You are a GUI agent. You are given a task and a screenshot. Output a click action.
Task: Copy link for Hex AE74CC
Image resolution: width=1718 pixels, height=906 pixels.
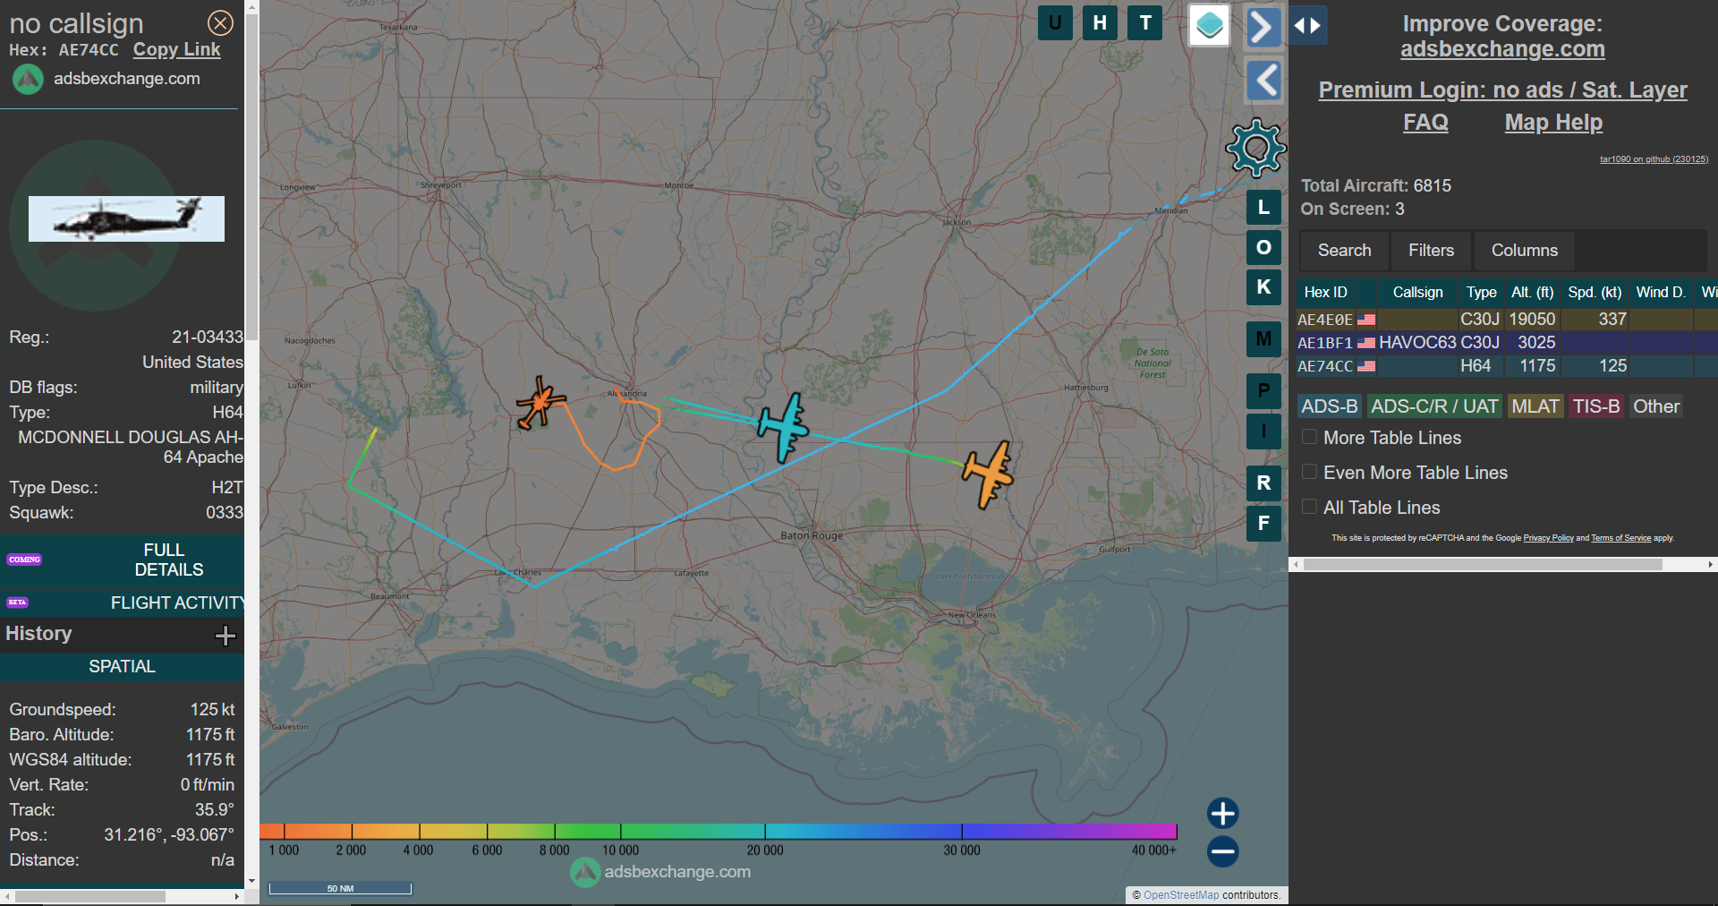176,50
